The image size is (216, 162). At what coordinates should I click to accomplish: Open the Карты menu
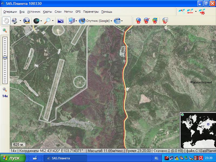48,12
